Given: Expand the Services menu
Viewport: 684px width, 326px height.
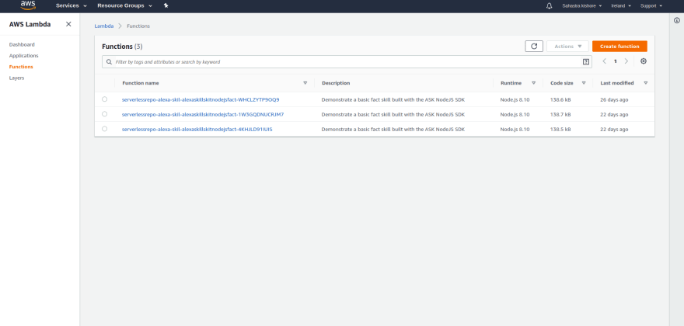Looking at the screenshot, I should pyautogui.click(x=72, y=5).
